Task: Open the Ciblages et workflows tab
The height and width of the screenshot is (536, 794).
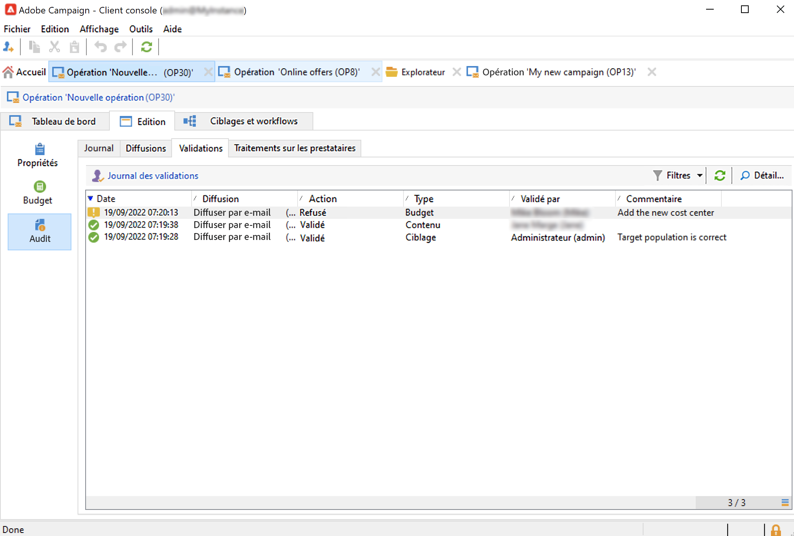Action: click(x=253, y=121)
